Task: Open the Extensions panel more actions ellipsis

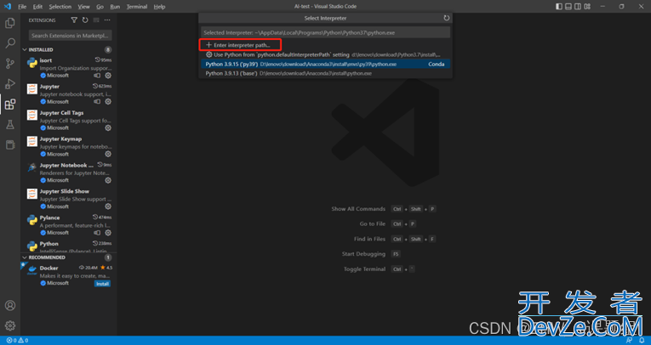Action: click(x=107, y=20)
